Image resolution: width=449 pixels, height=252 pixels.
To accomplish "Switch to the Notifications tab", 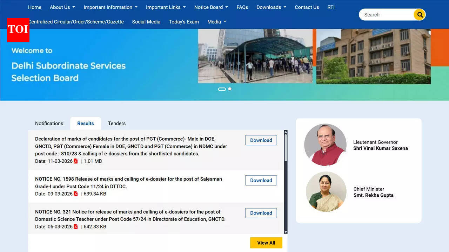I will tap(49, 123).
